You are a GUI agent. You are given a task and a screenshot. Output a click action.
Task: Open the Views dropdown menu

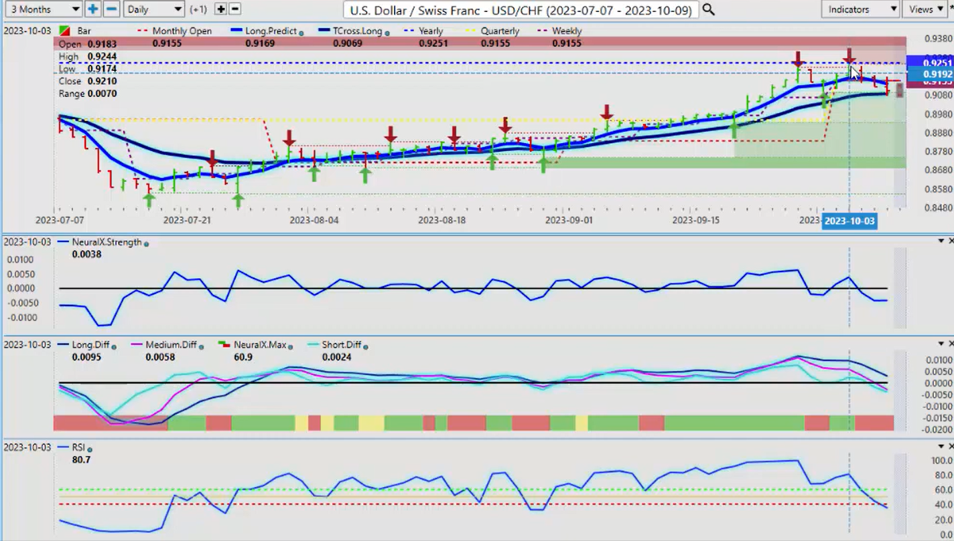[927, 9]
